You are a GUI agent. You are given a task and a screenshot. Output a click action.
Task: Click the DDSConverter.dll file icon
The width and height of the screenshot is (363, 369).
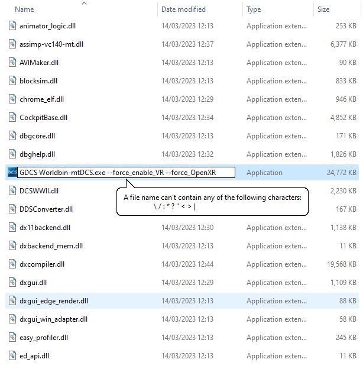12,209
